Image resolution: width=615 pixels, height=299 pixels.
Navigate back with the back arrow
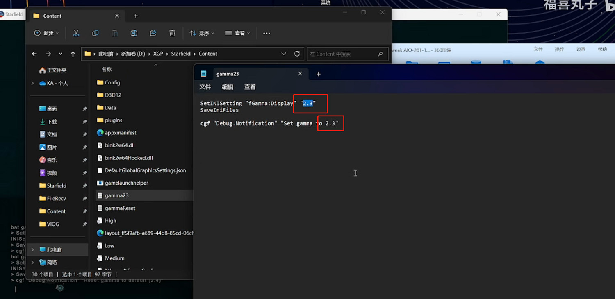[x=34, y=54]
